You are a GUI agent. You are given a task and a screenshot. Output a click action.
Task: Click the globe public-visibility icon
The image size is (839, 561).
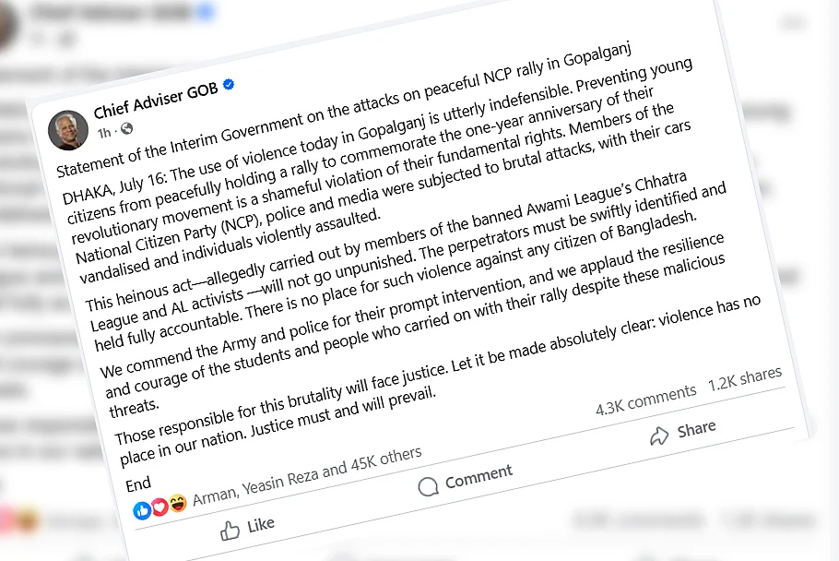coord(127,128)
